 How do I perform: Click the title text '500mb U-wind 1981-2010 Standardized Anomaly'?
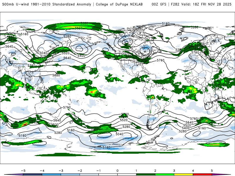click(47, 4)
